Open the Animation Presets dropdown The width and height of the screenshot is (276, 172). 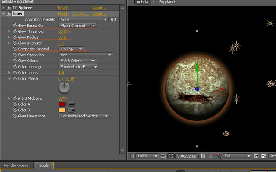point(83,19)
